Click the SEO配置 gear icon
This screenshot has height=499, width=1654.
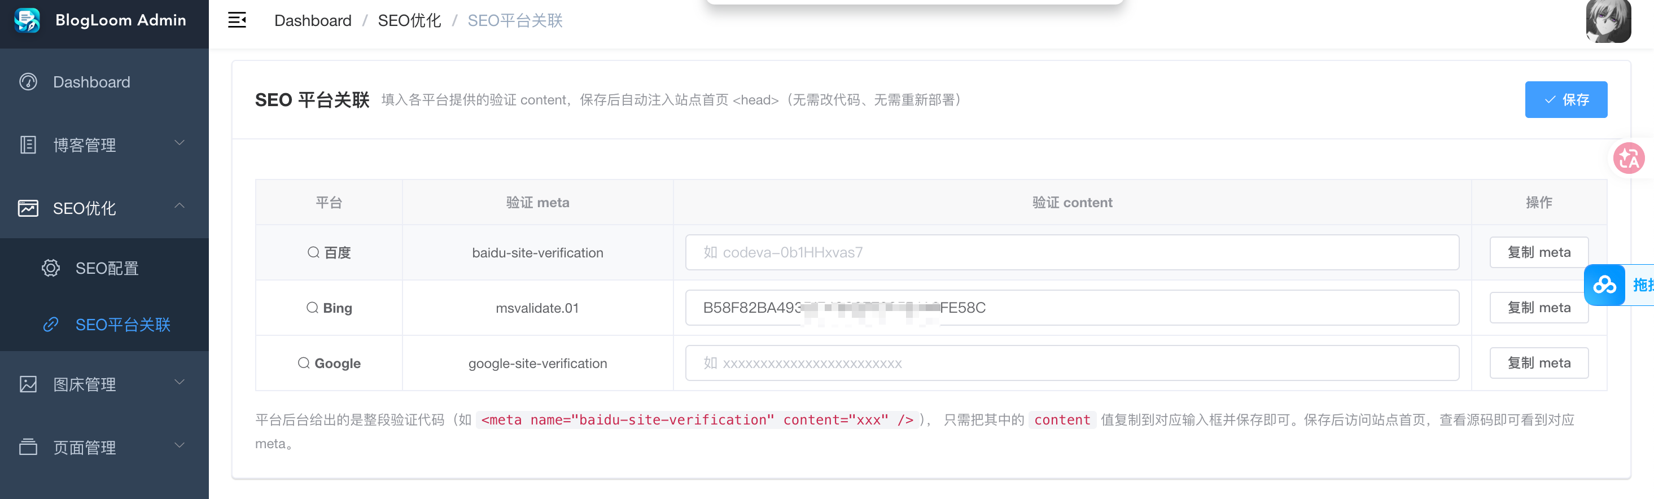(x=51, y=268)
